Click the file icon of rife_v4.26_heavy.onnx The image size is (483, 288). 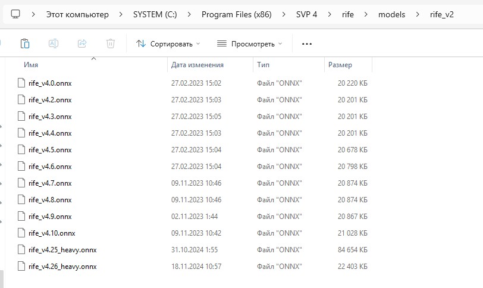pyautogui.click(x=22, y=267)
